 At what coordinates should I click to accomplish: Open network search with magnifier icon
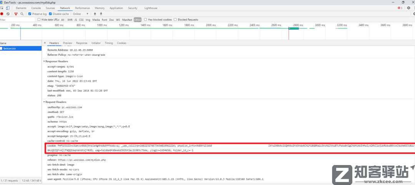pyautogui.click(x=22, y=14)
